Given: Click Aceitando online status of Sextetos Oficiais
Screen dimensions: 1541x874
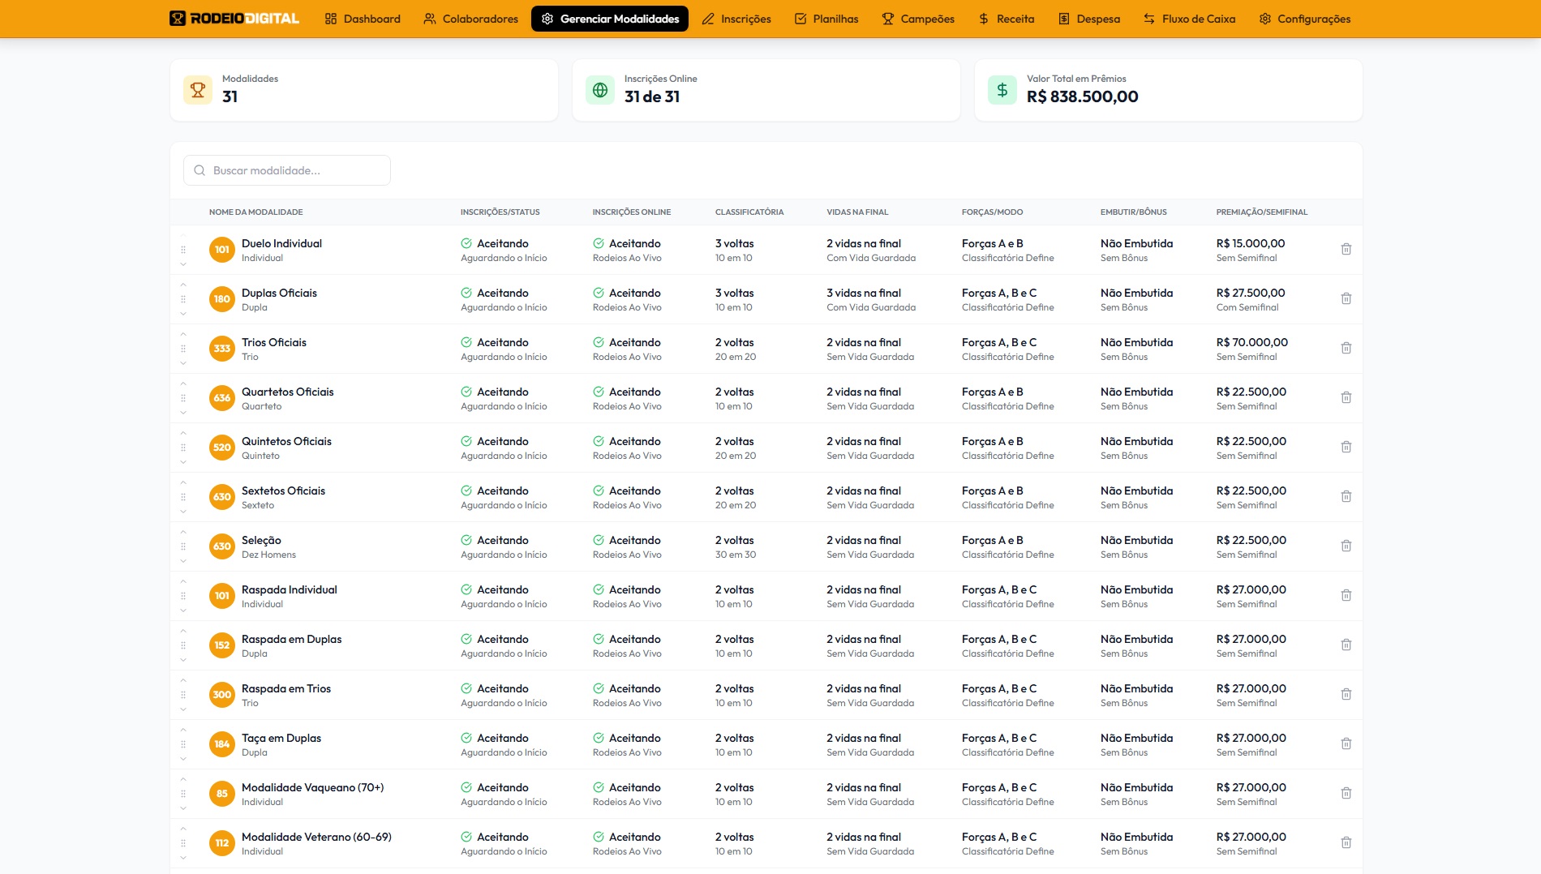Looking at the screenshot, I should tap(627, 491).
